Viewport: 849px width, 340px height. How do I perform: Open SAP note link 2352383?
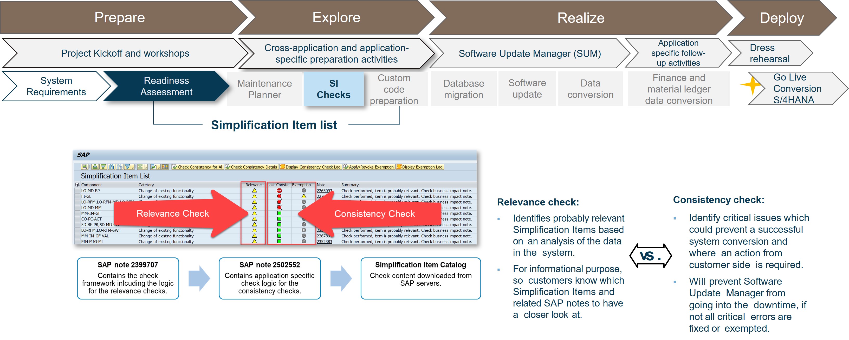[324, 242]
